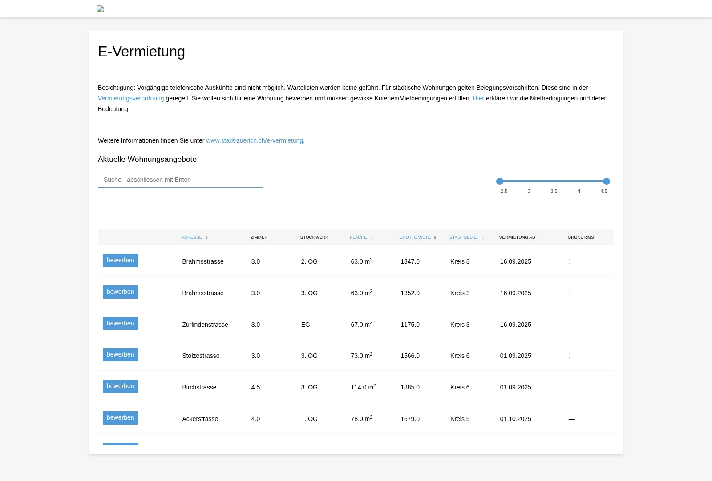712x481 pixels.
Task: Click rent value 1175.0
Action: tap(410, 325)
